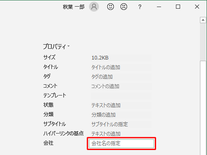Click the empty テンプレート value field
The width and height of the screenshot is (207, 155).
coord(121,96)
